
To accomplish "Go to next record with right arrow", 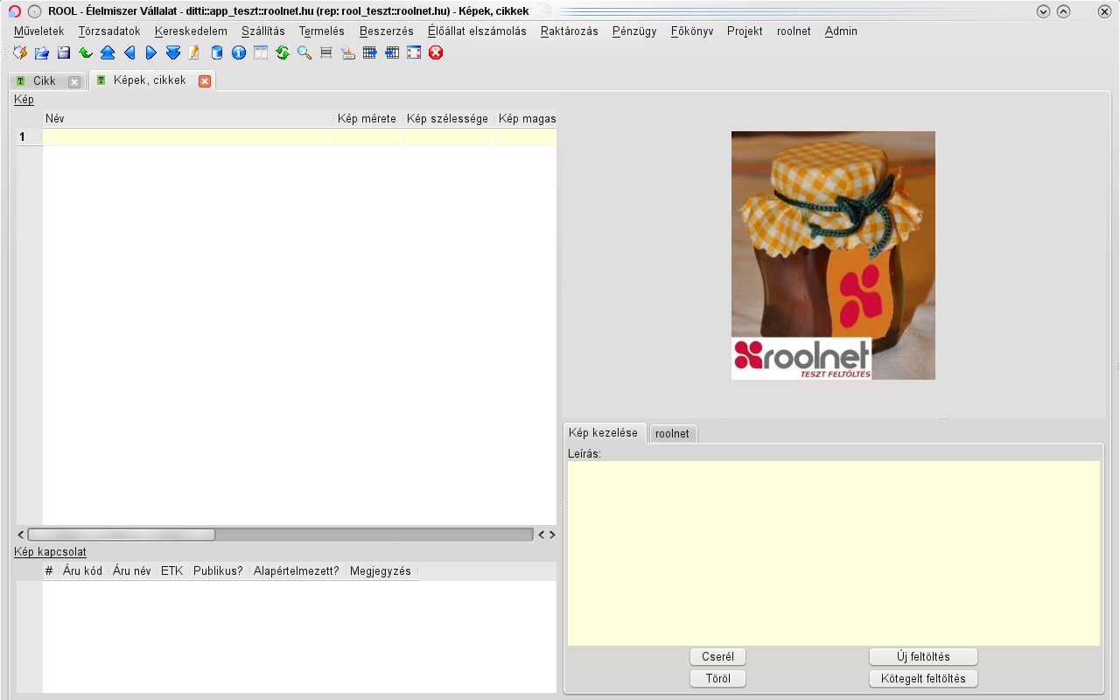I will (151, 53).
